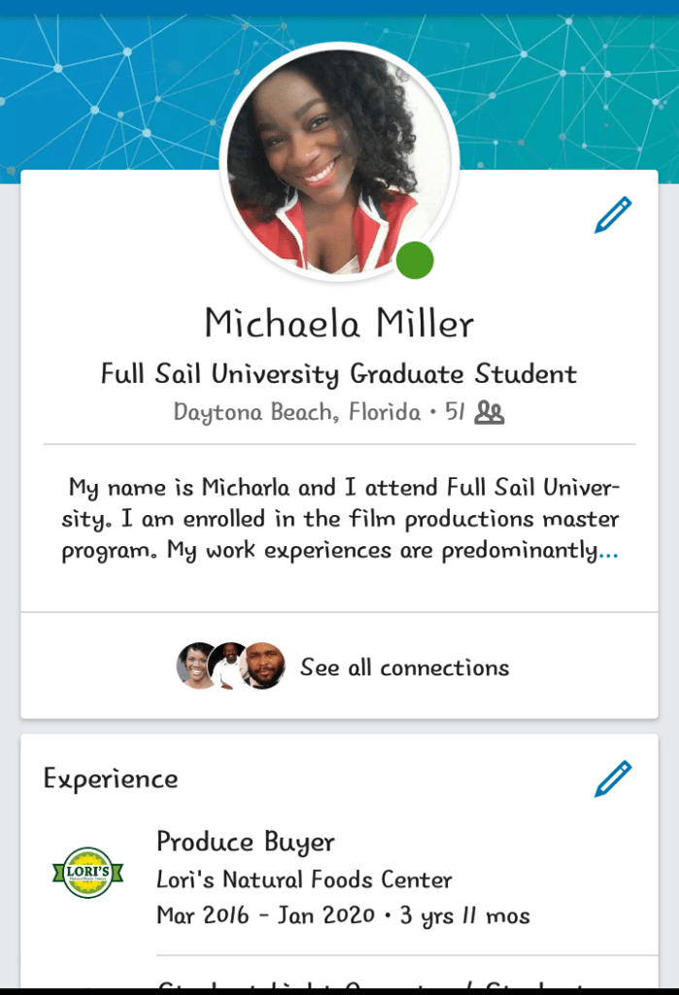Open the Produce Buyer position

click(x=246, y=841)
